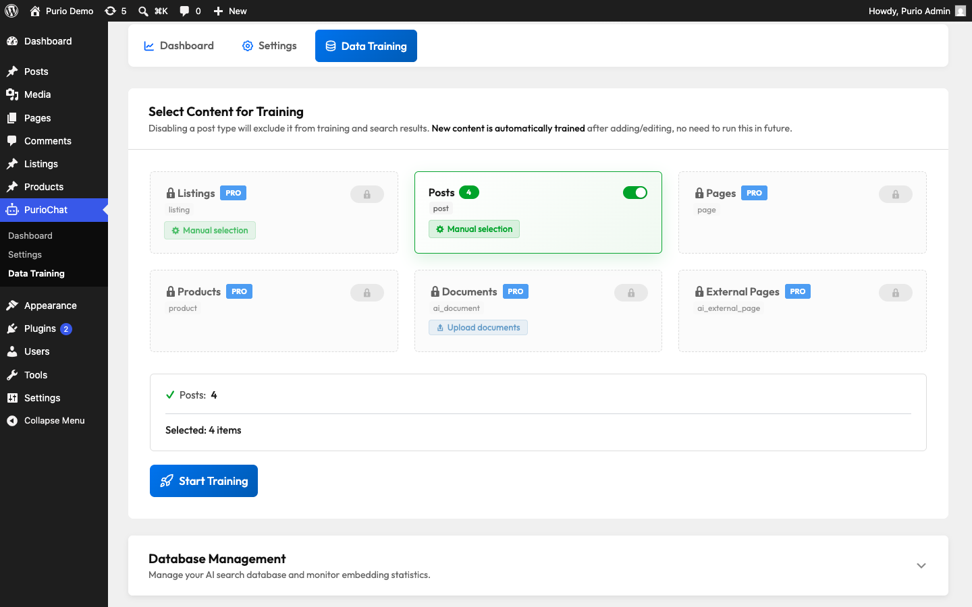Click the Database Management heading
Viewport: 972px width, 607px height.
[x=217, y=559]
